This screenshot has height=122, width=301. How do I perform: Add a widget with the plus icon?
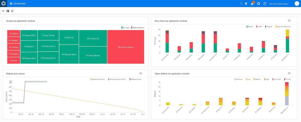[x=3, y=11]
